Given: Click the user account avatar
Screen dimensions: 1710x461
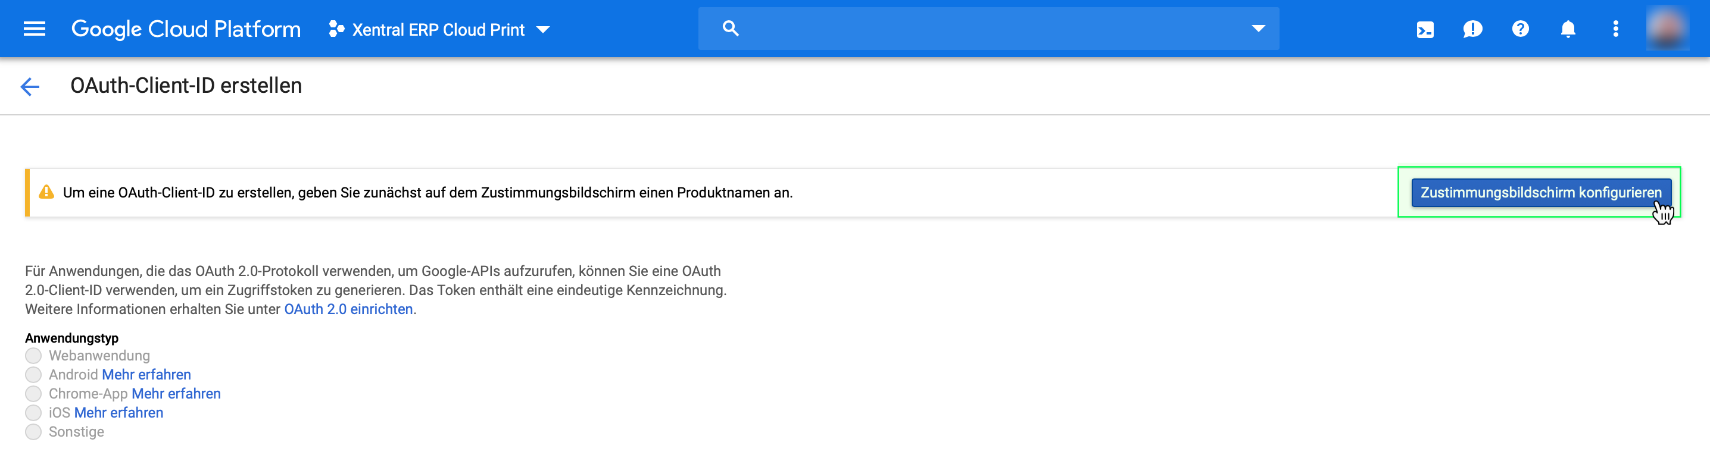Looking at the screenshot, I should [1667, 29].
